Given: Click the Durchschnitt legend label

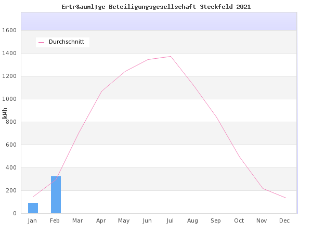Looking at the screenshot, I should pyautogui.click(x=67, y=42).
